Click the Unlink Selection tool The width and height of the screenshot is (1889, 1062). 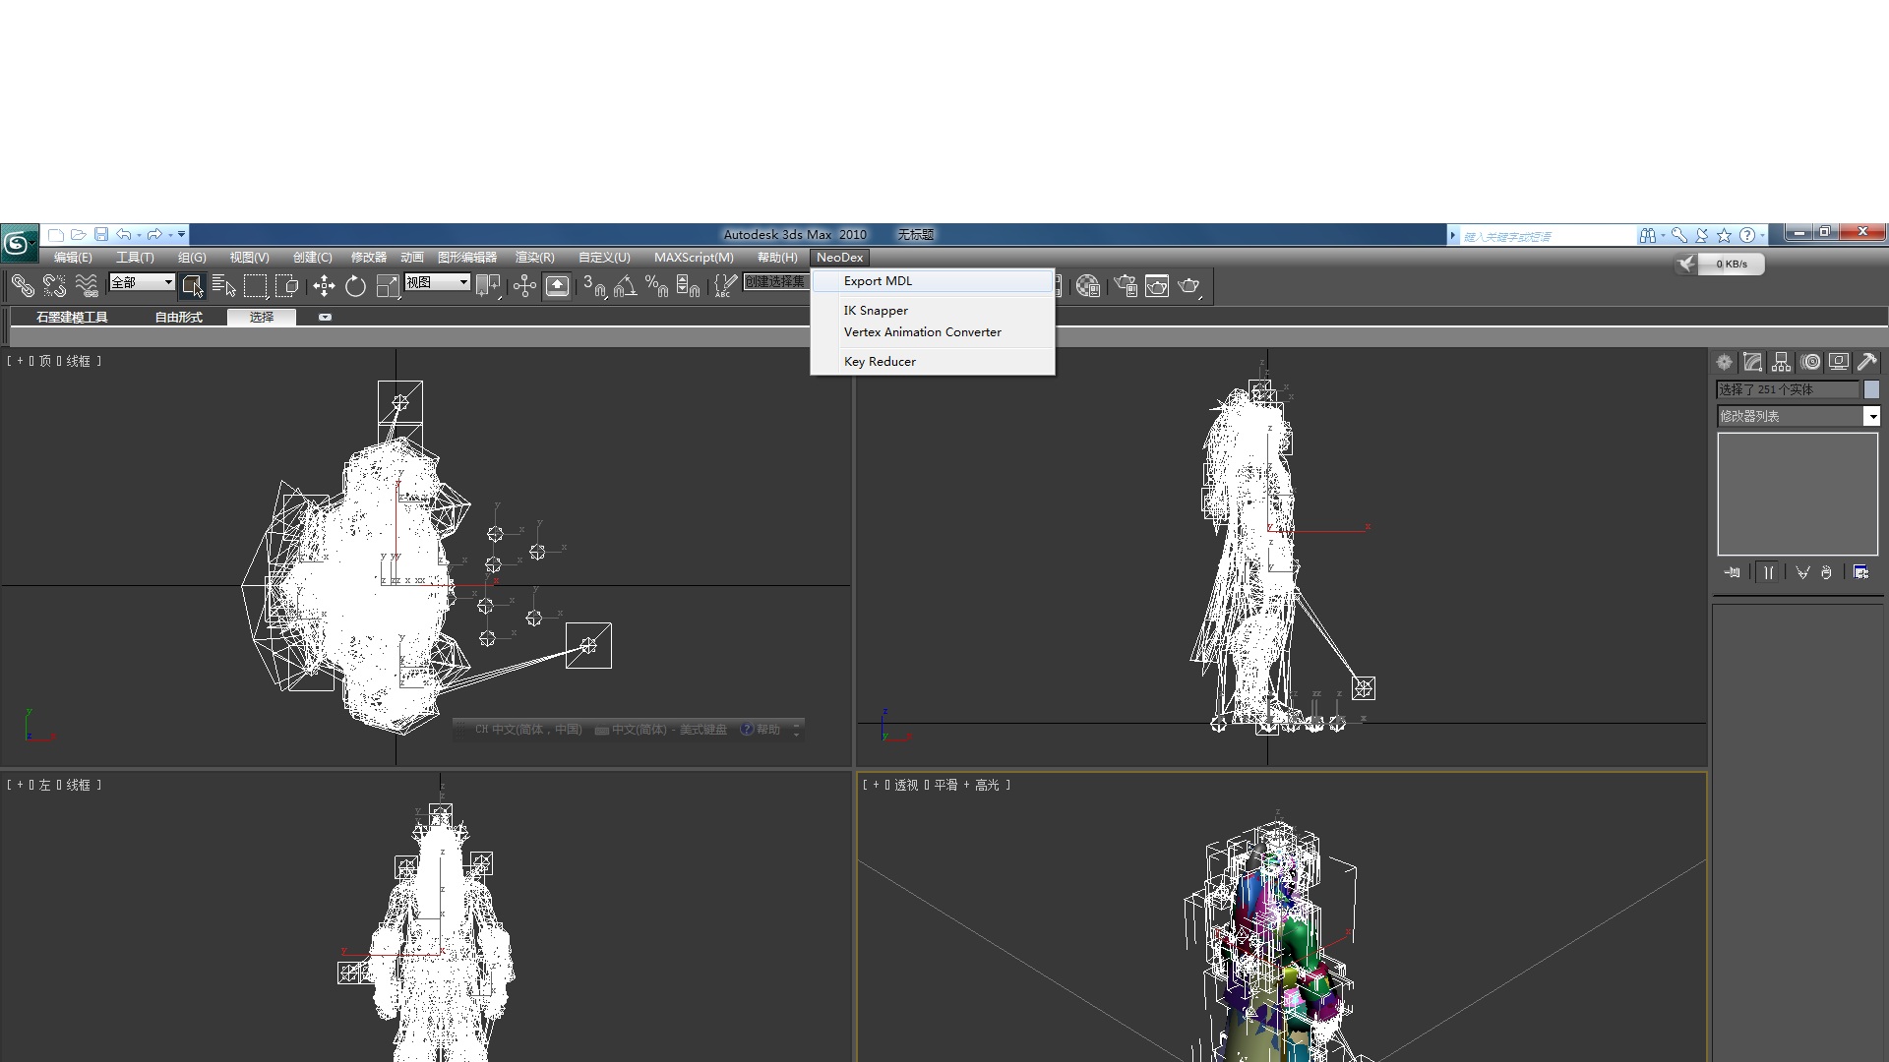[54, 286]
